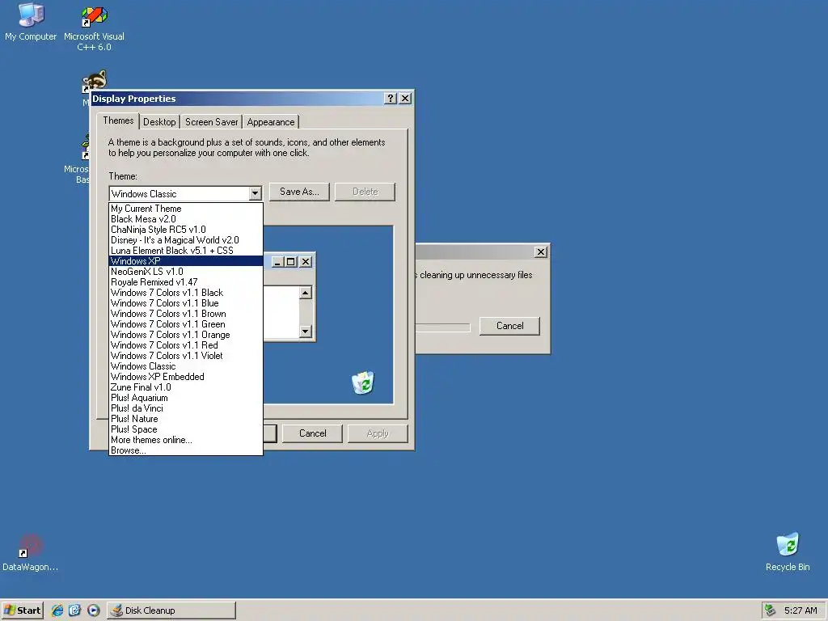Collapse the Theme dropdown arrow
The image size is (828, 621).
[x=255, y=194]
